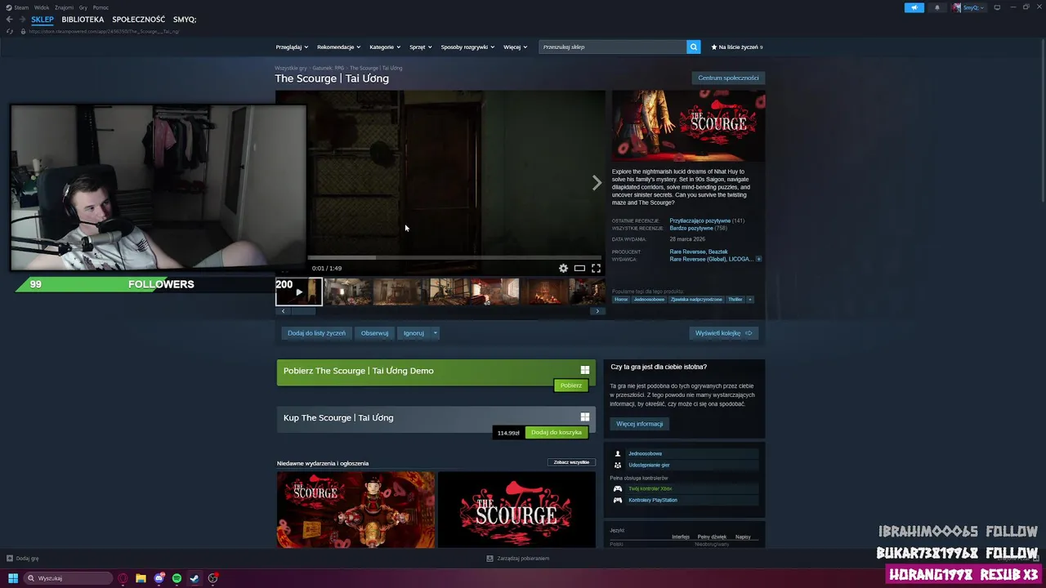Open the Steam announcements megaphone button
The height and width of the screenshot is (588, 1046).
914,7
